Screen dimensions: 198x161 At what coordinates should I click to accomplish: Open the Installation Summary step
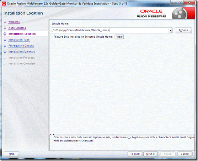pyautogui.click(x=22, y=52)
